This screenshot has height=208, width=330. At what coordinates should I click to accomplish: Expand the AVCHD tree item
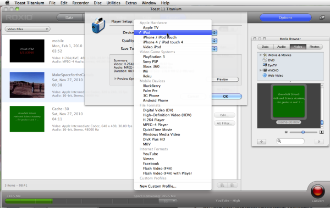[x=261, y=70]
